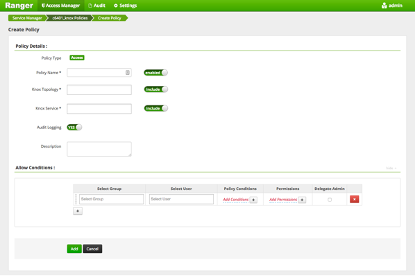Click plus button next to Add Conditions
Viewport: 415px width, 276px height.
pos(253,200)
